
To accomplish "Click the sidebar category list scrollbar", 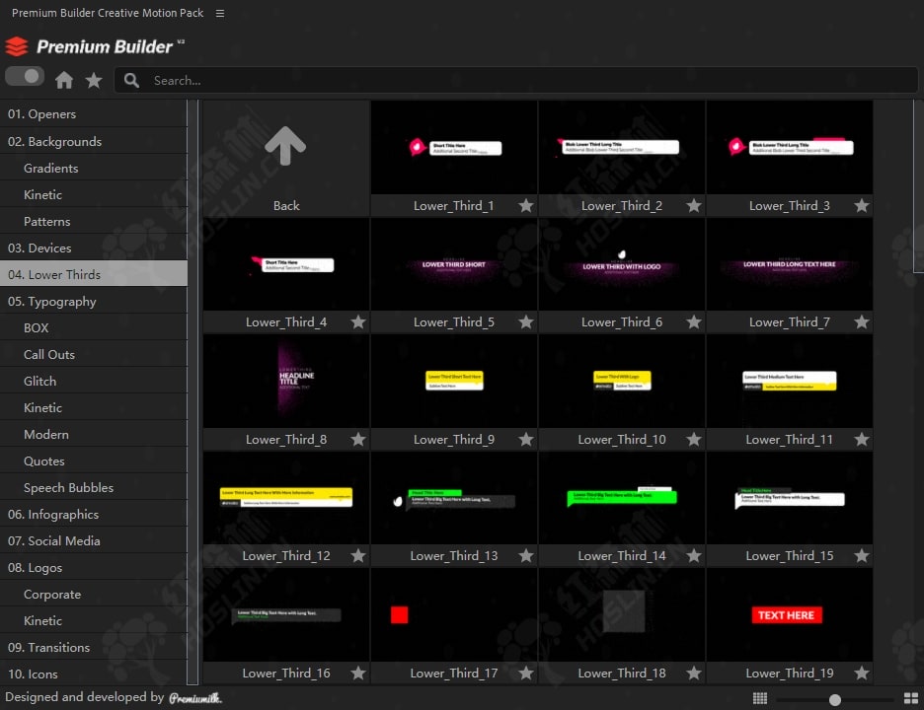I will click(x=192, y=392).
